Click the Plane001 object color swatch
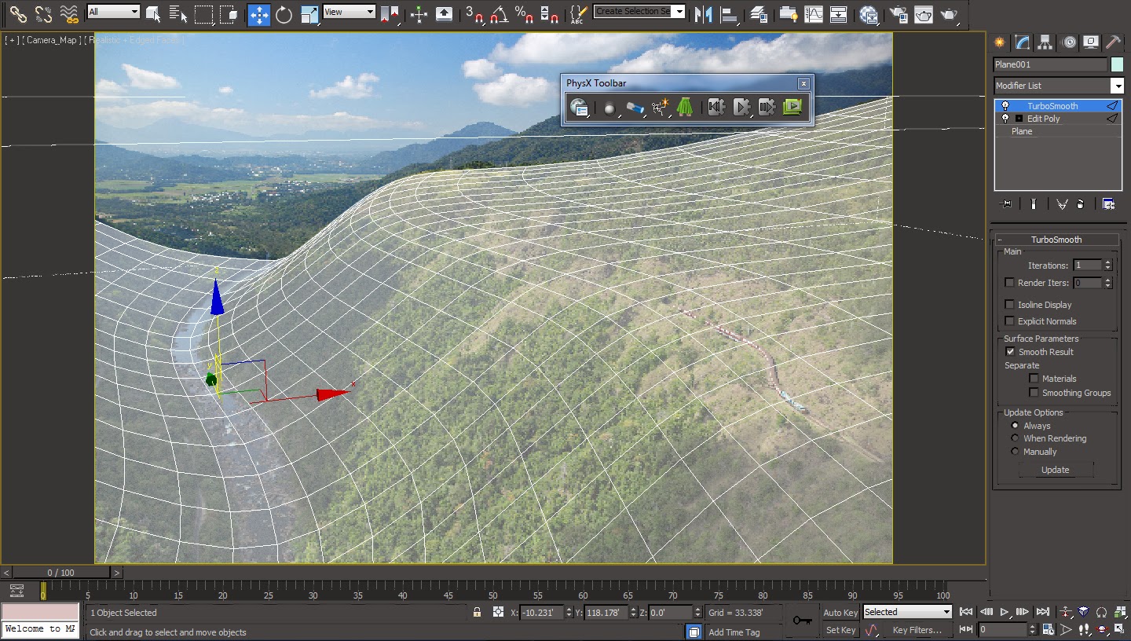 (1117, 64)
